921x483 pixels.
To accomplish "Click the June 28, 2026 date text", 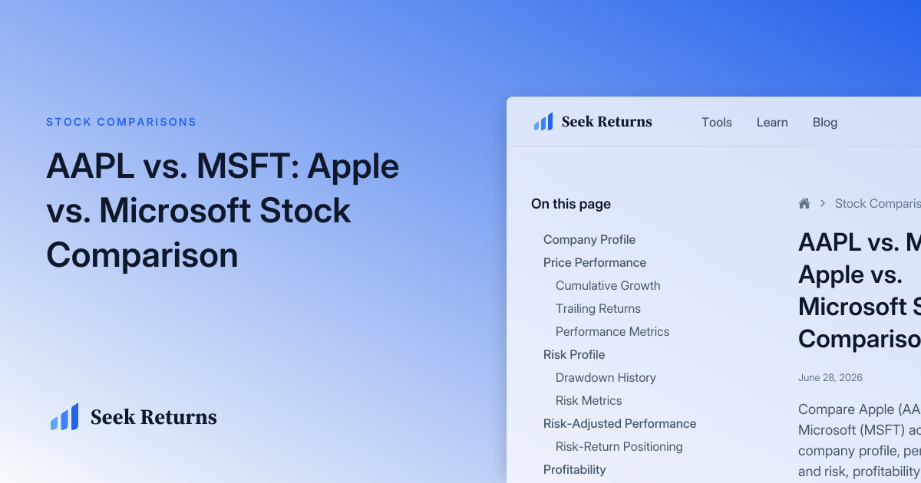I will [x=830, y=378].
